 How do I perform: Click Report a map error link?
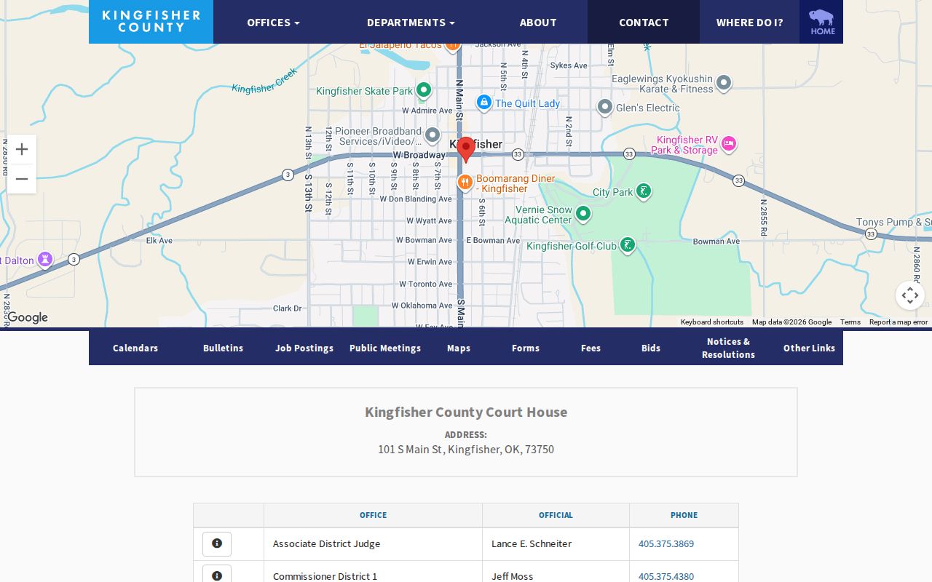[x=899, y=322]
